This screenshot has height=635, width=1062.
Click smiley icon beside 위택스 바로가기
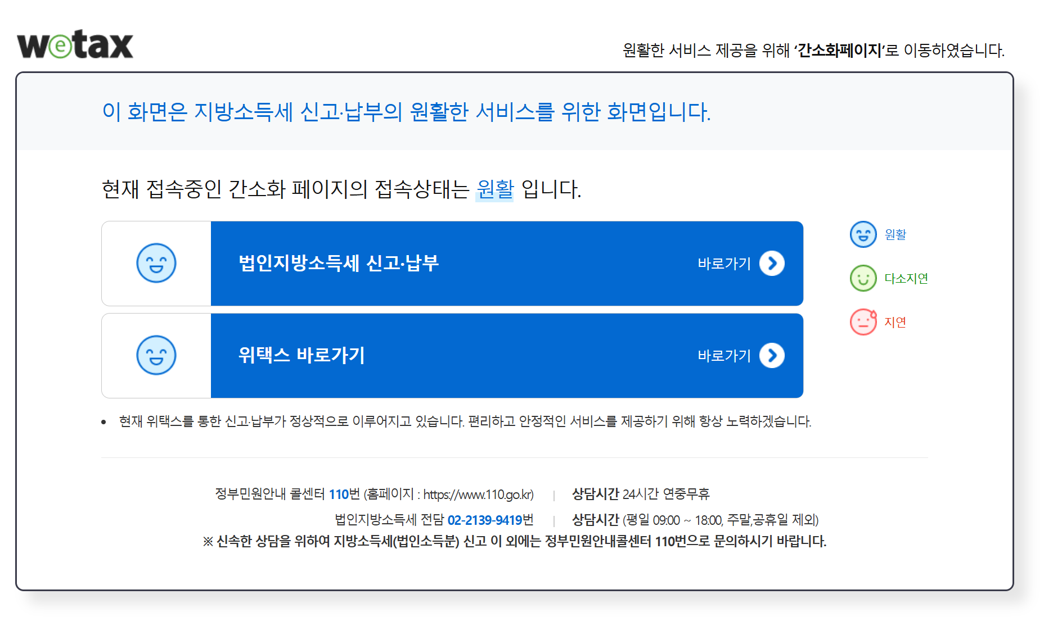tap(156, 355)
